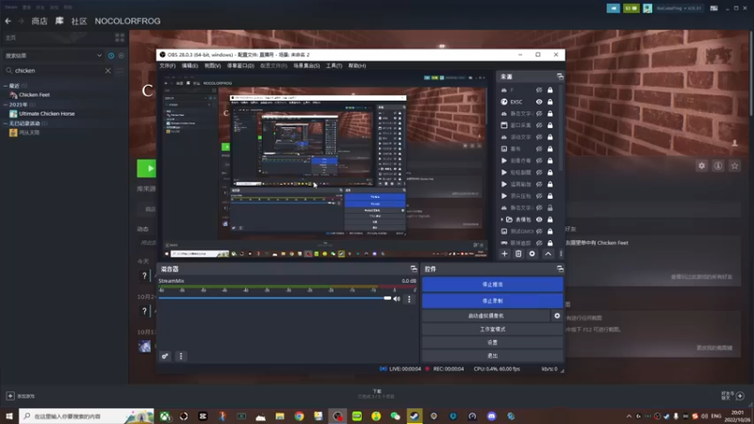754x424 pixels.
Task: Open Steam advanced filter icon beside search
Action: point(120,71)
